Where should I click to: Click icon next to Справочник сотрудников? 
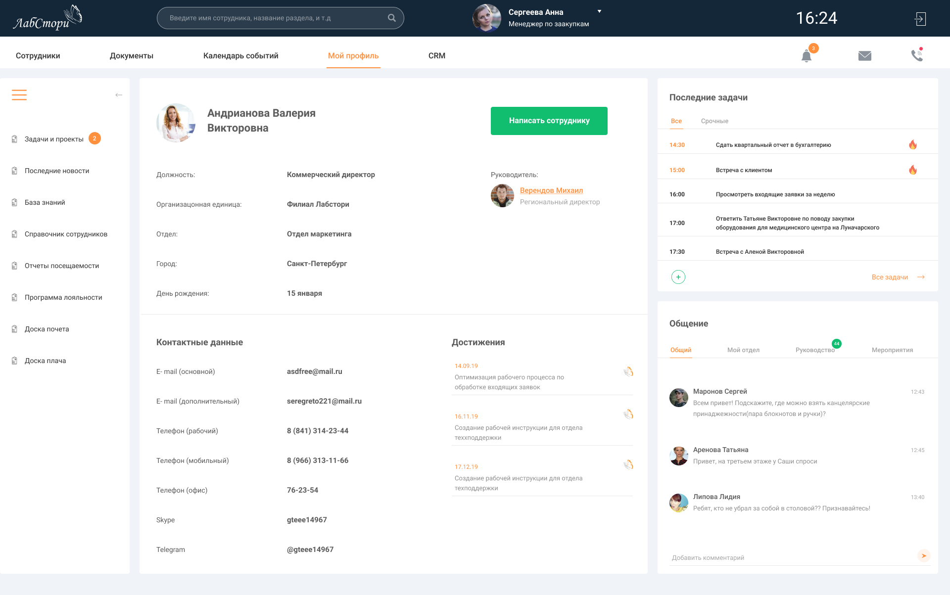(14, 234)
